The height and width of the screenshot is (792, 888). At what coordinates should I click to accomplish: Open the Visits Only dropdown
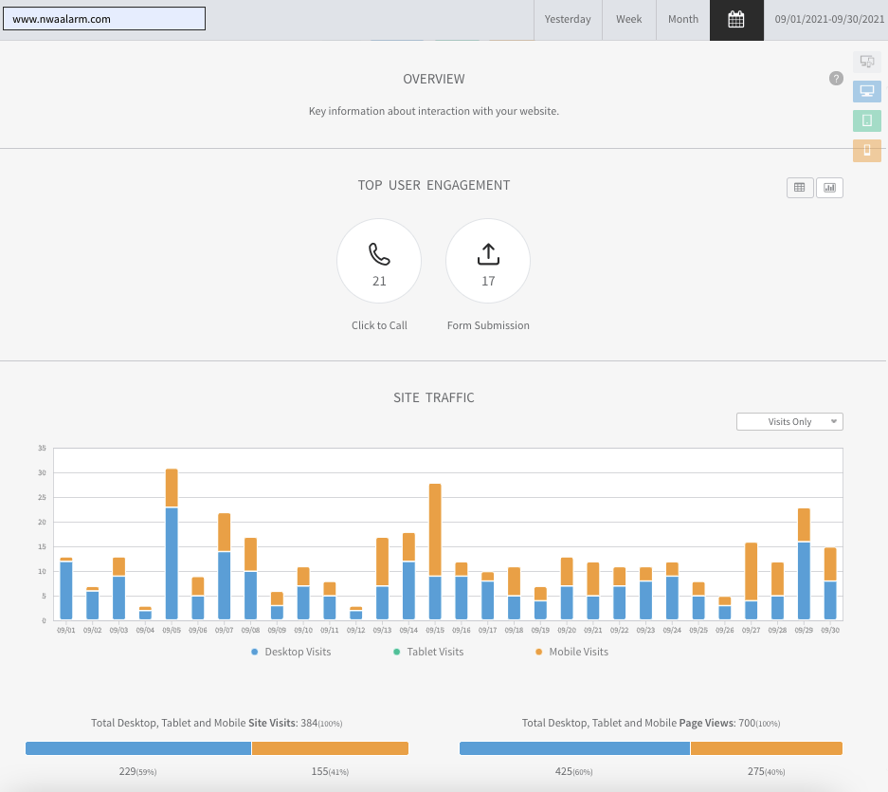[789, 422]
